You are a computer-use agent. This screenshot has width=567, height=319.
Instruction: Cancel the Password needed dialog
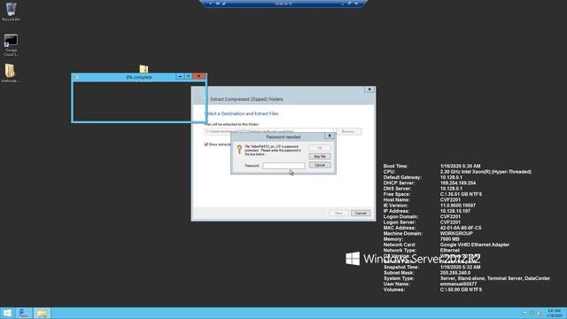point(320,165)
